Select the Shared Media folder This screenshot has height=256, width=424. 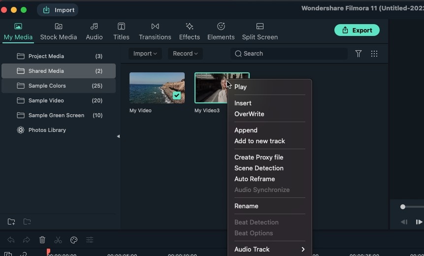59,71
